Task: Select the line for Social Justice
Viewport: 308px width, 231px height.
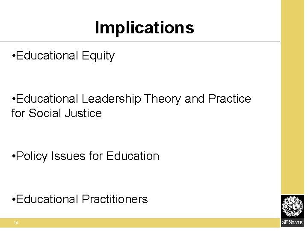Action: 56,113
